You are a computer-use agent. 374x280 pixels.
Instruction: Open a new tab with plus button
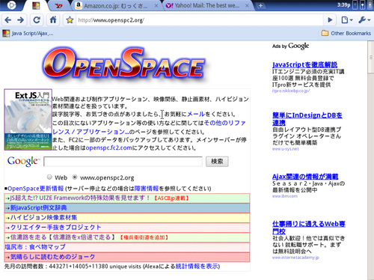coord(260,5)
